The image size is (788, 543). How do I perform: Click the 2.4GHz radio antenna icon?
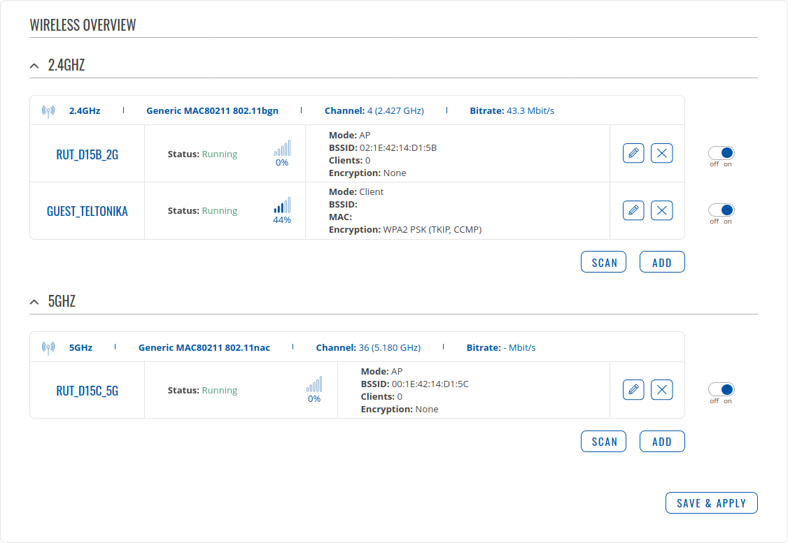[x=48, y=111]
